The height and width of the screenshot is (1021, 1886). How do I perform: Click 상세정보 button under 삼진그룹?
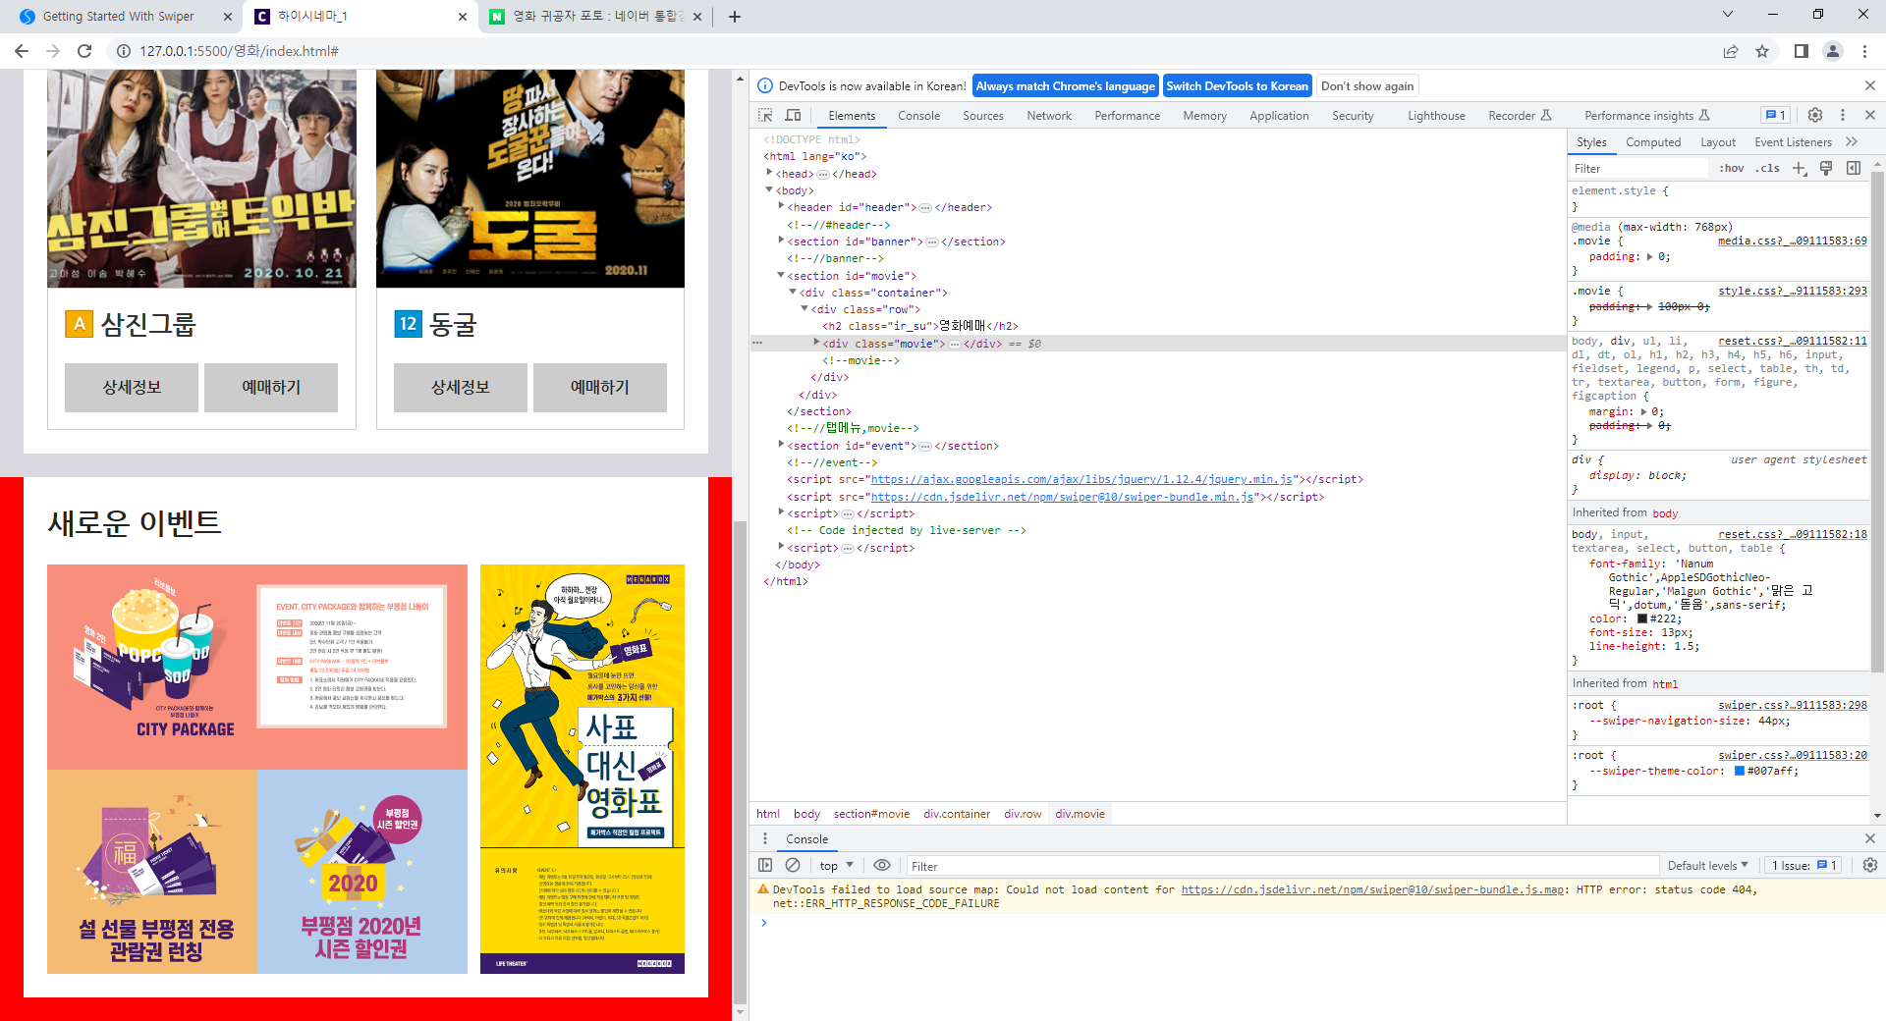(132, 388)
